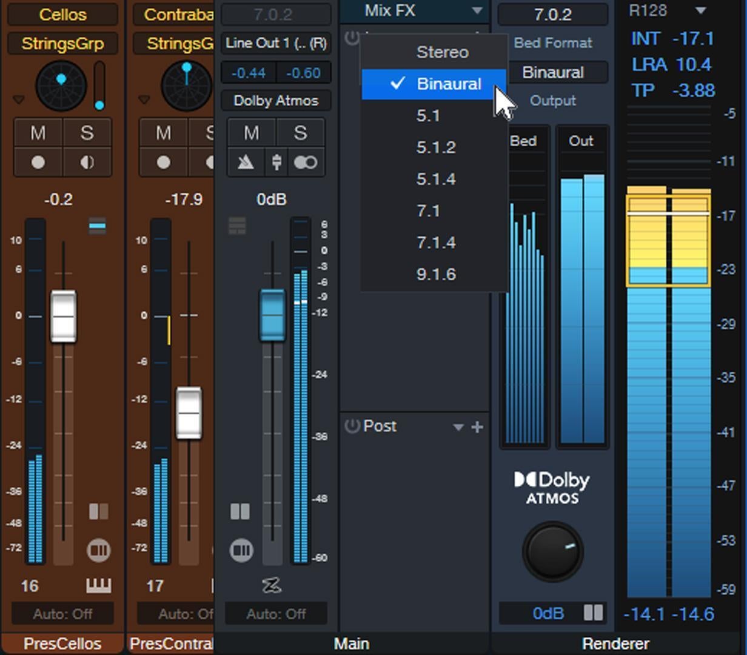
Task: Click the Z low-latency monitoring icon below Main fader
Action: (x=272, y=586)
